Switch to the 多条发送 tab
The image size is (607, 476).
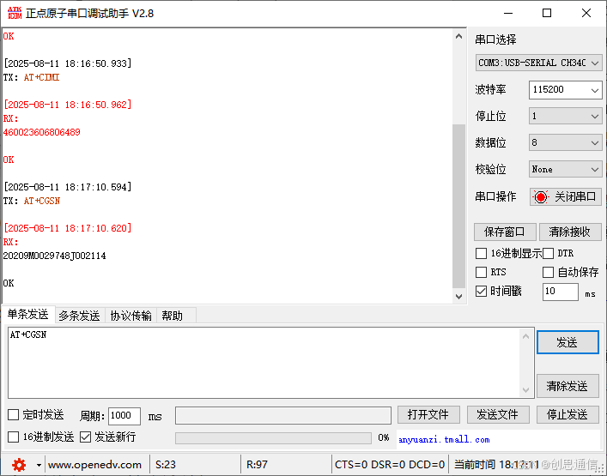click(79, 316)
